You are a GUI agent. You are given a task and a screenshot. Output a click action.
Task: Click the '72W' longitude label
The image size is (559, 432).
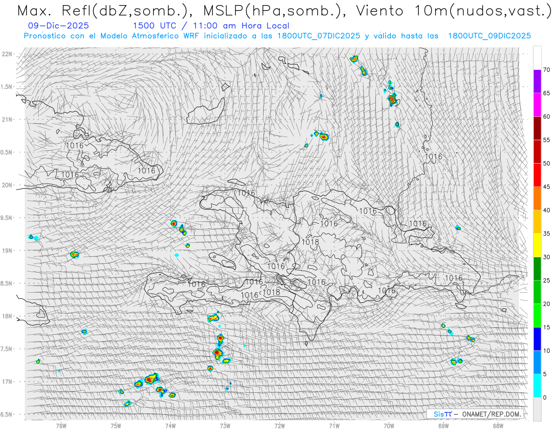[279, 426]
